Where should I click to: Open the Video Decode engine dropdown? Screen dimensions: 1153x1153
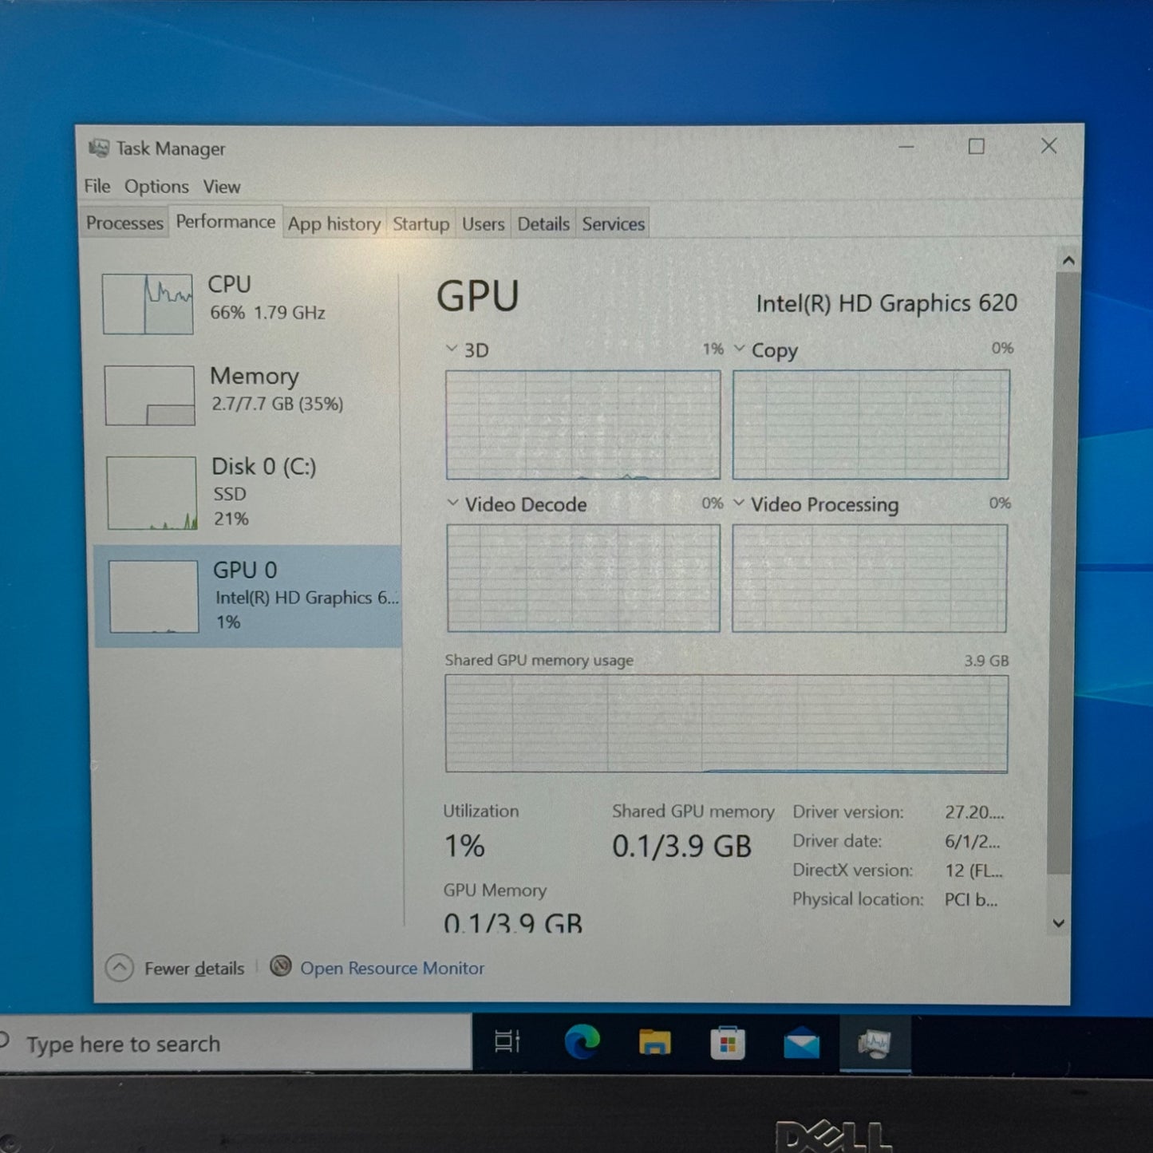[x=452, y=503]
